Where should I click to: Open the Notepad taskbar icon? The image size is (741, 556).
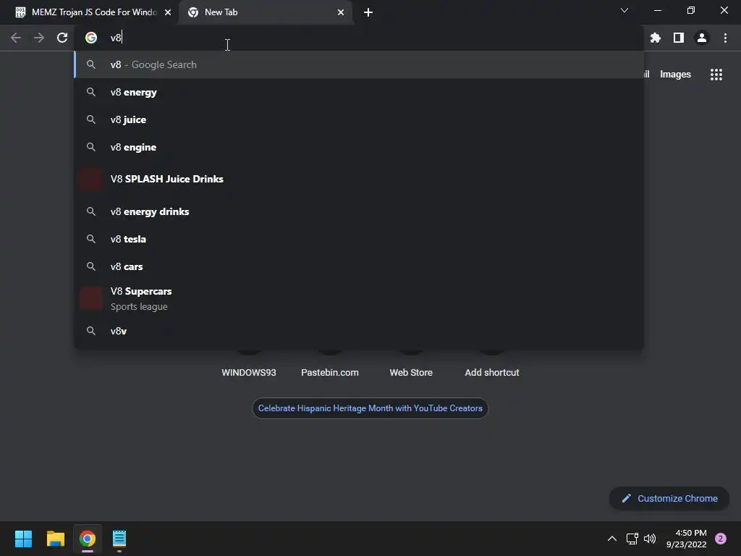119,539
